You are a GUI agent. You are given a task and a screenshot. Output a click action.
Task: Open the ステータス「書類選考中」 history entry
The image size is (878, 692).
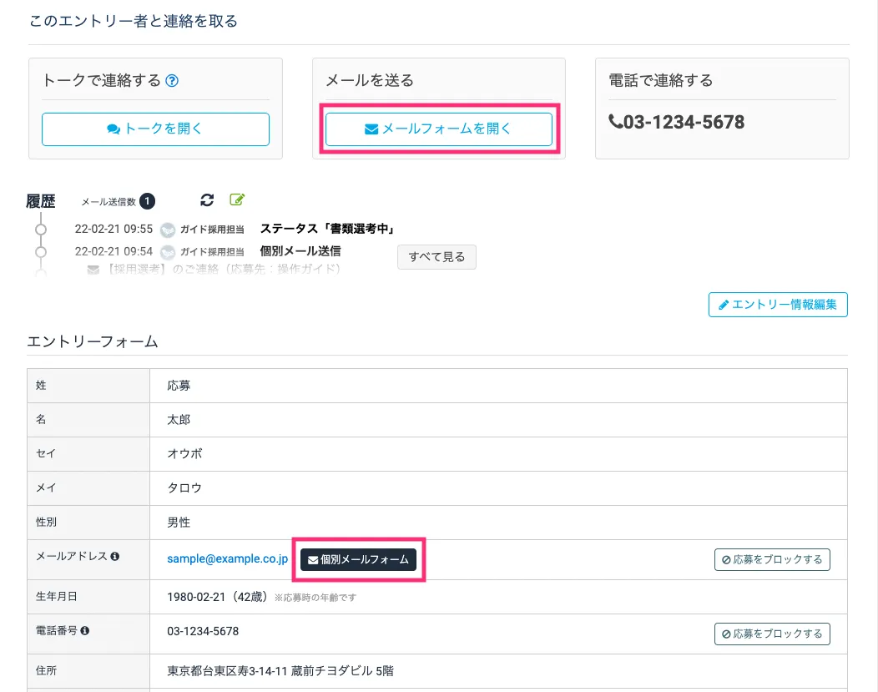pyautogui.click(x=326, y=229)
